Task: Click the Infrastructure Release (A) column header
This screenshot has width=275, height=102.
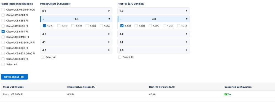Action: pos(81,87)
